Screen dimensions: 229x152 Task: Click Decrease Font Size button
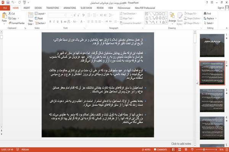(x=78, y=15)
